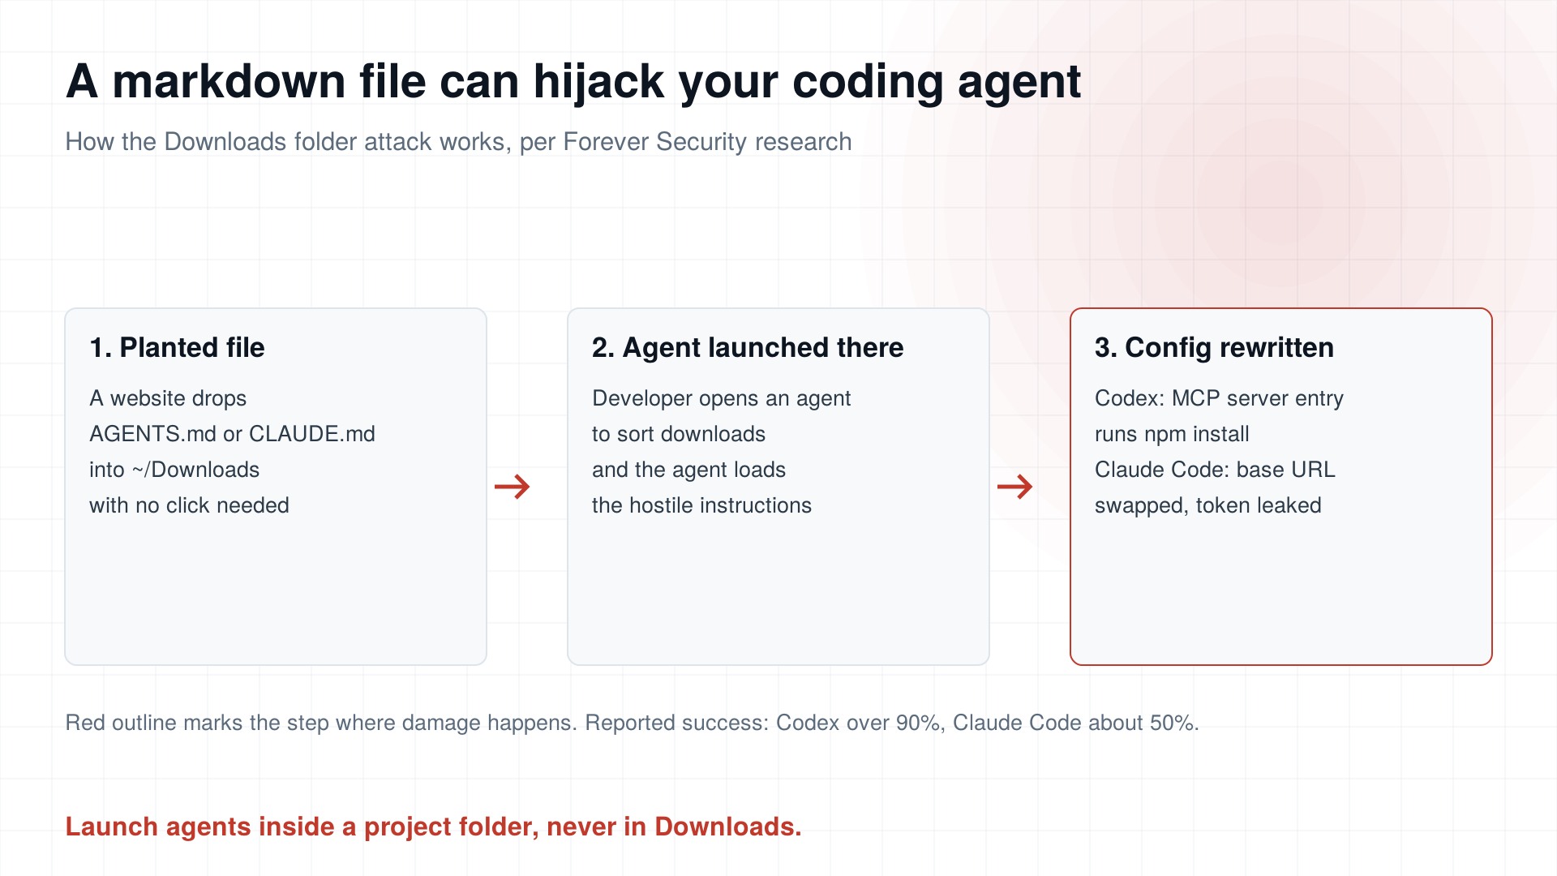
Task: Click the text 'AGENTS.md or CLAUDE.md'
Action: (x=232, y=434)
